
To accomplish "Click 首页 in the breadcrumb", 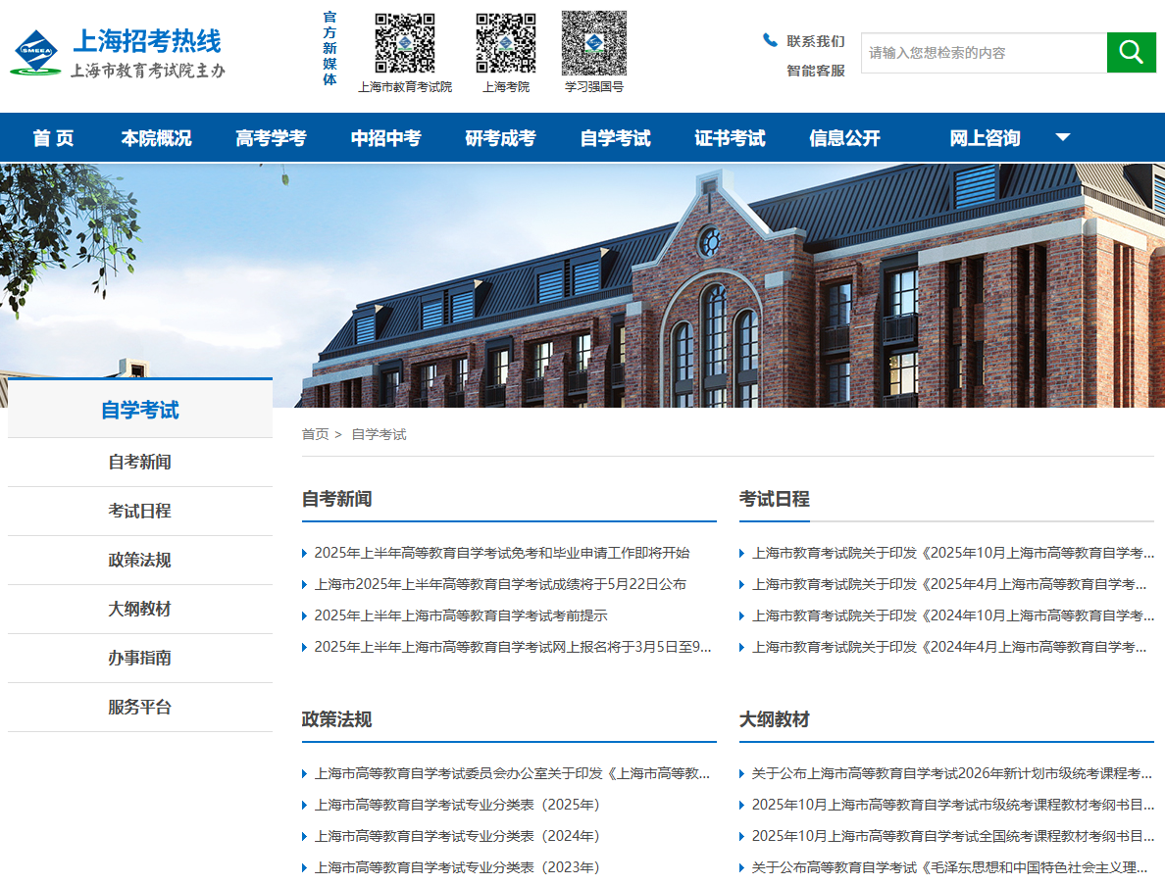I will tap(315, 434).
